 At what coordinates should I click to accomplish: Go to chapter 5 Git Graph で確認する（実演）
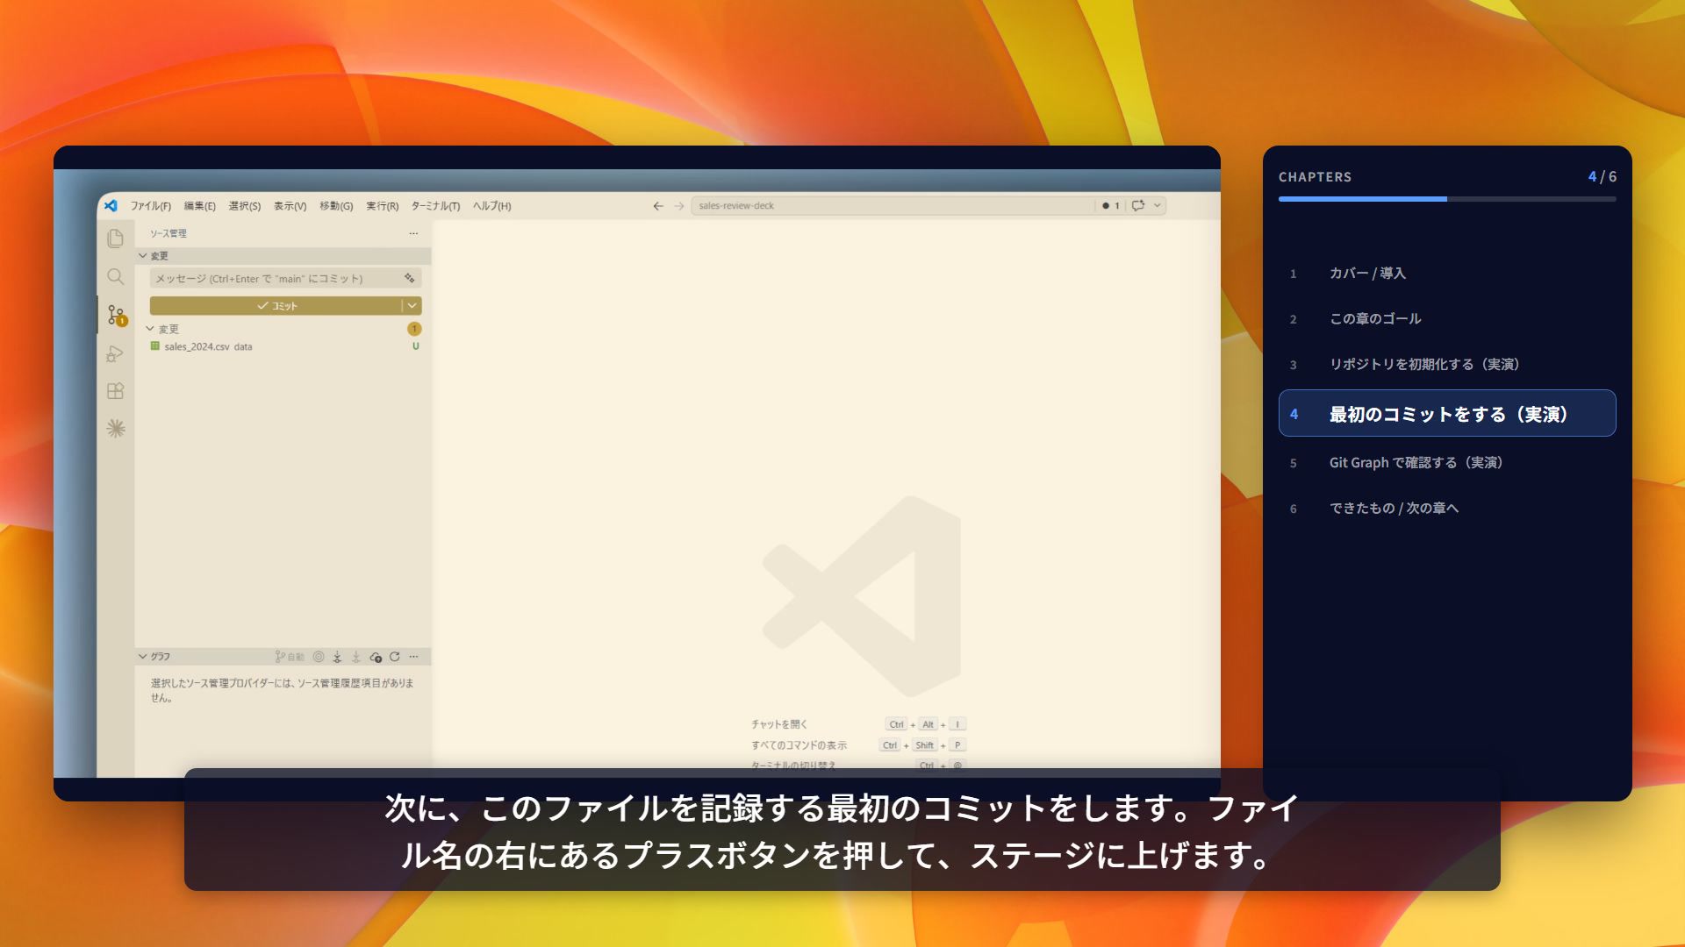pyautogui.click(x=1447, y=463)
